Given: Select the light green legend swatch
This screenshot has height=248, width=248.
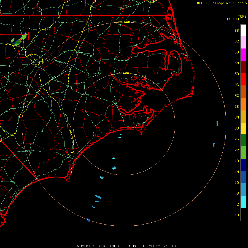Looking at the screenshot, I should [243, 153].
